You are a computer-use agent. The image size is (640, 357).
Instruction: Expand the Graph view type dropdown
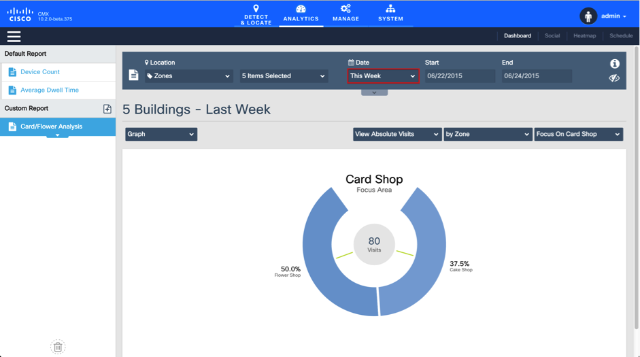tap(161, 134)
